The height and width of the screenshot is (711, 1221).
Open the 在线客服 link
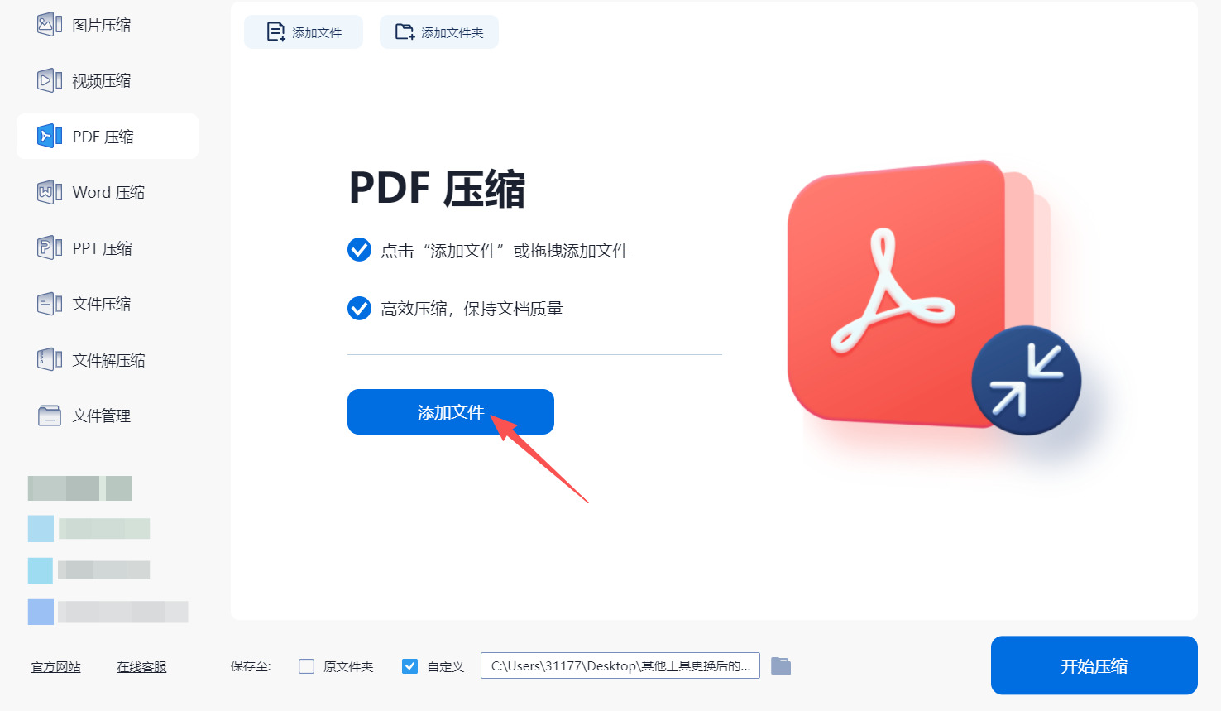(x=141, y=667)
